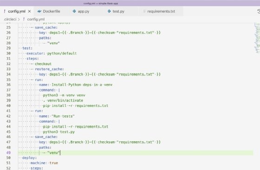The height and width of the screenshot is (170, 260).
Task: Click 'save_cache:' on line 25
Action: (46, 27)
